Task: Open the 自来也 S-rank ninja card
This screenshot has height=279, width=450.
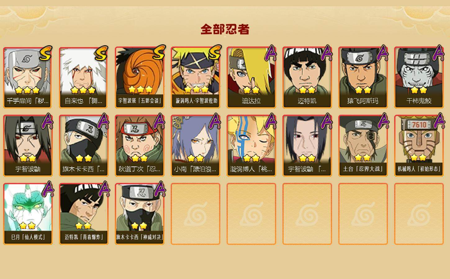Action: (84, 77)
